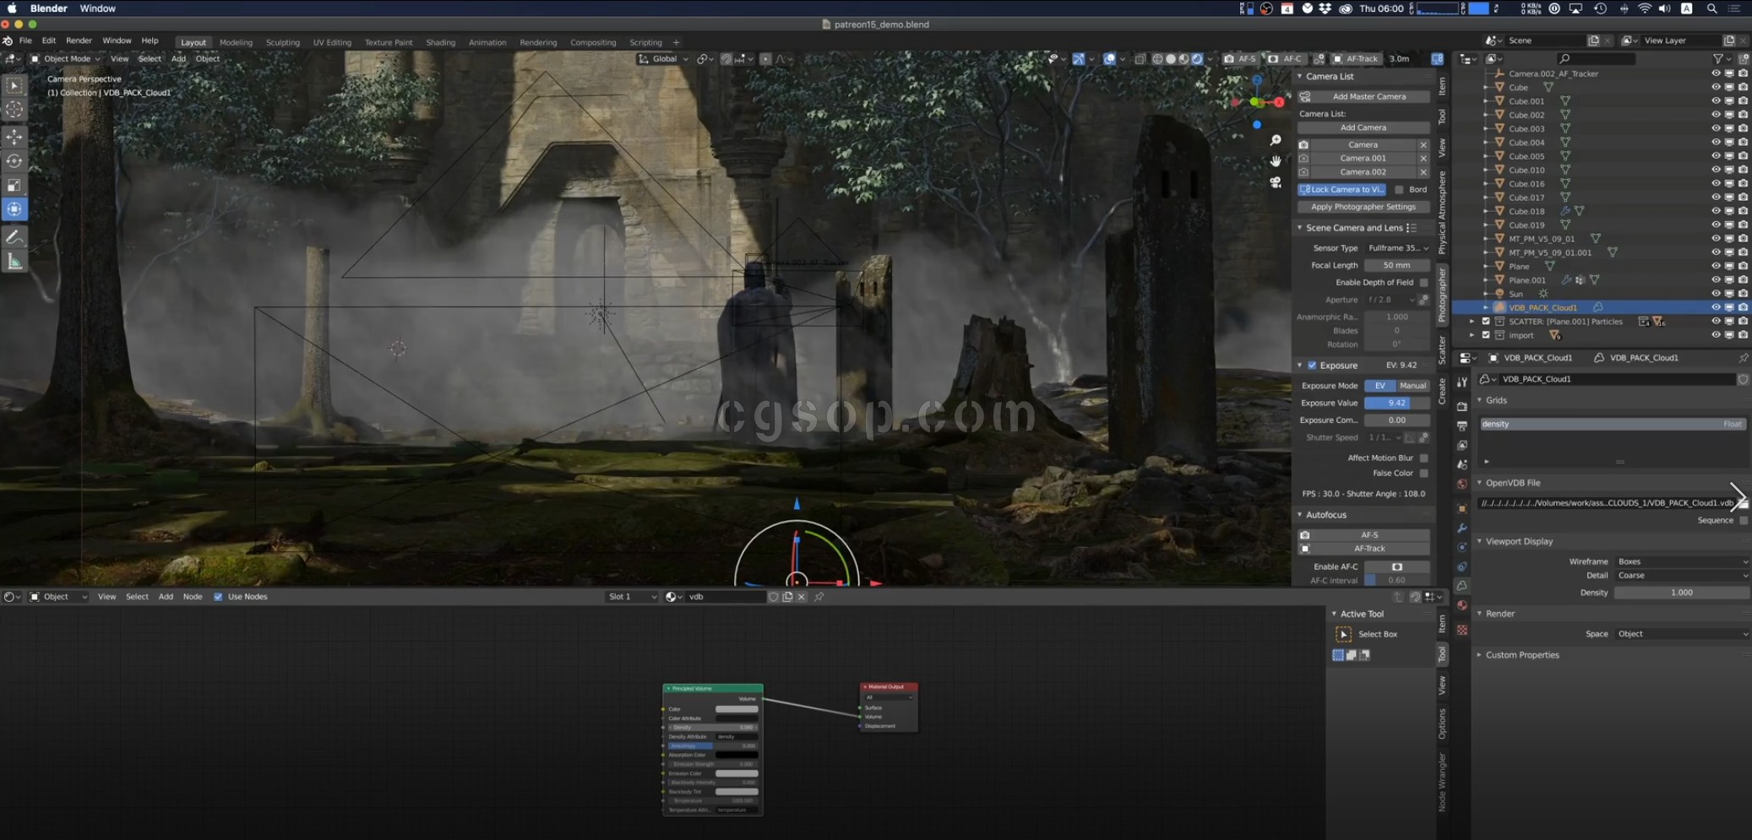Open the Object Mode dropdown in viewport
The width and height of the screenshot is (1752, 840).
tap(65, 59)
